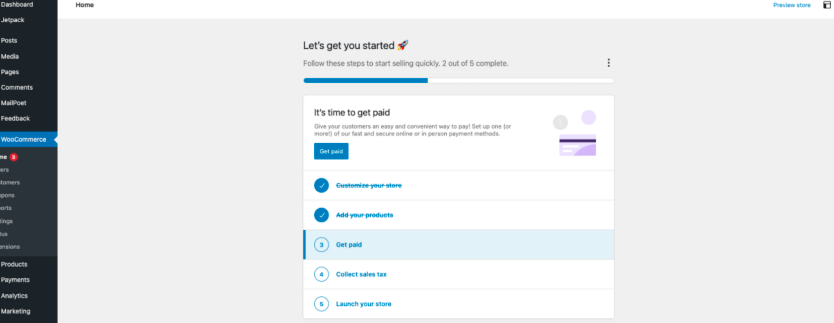Click the credit card payment illustration

click(x=577, y=145)
